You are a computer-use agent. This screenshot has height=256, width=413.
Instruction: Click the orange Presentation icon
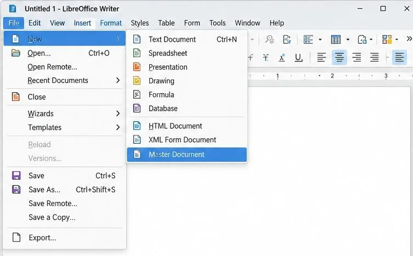coord(137,67)
